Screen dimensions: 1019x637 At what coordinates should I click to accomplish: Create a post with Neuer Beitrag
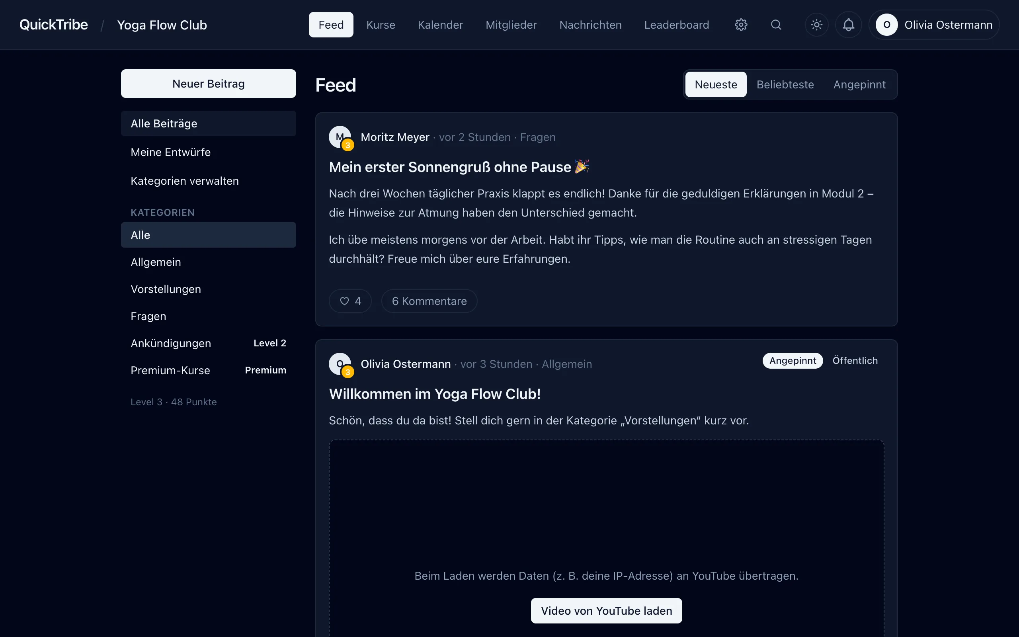click(x=209, y=84)
